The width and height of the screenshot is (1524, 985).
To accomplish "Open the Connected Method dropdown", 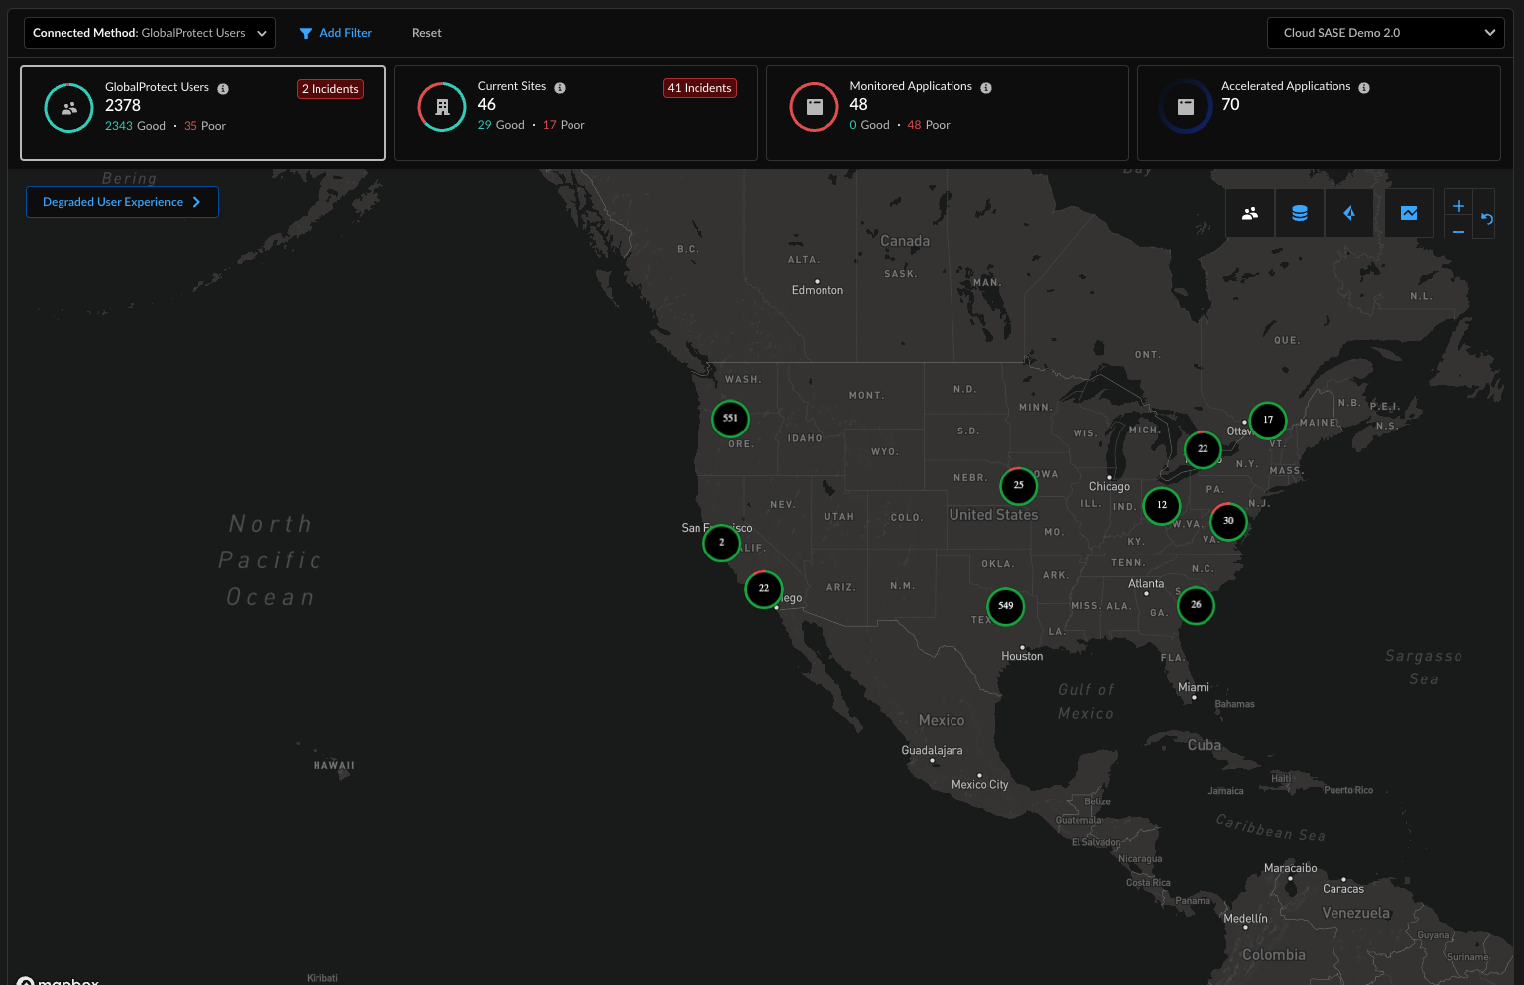I will [150, 33].
